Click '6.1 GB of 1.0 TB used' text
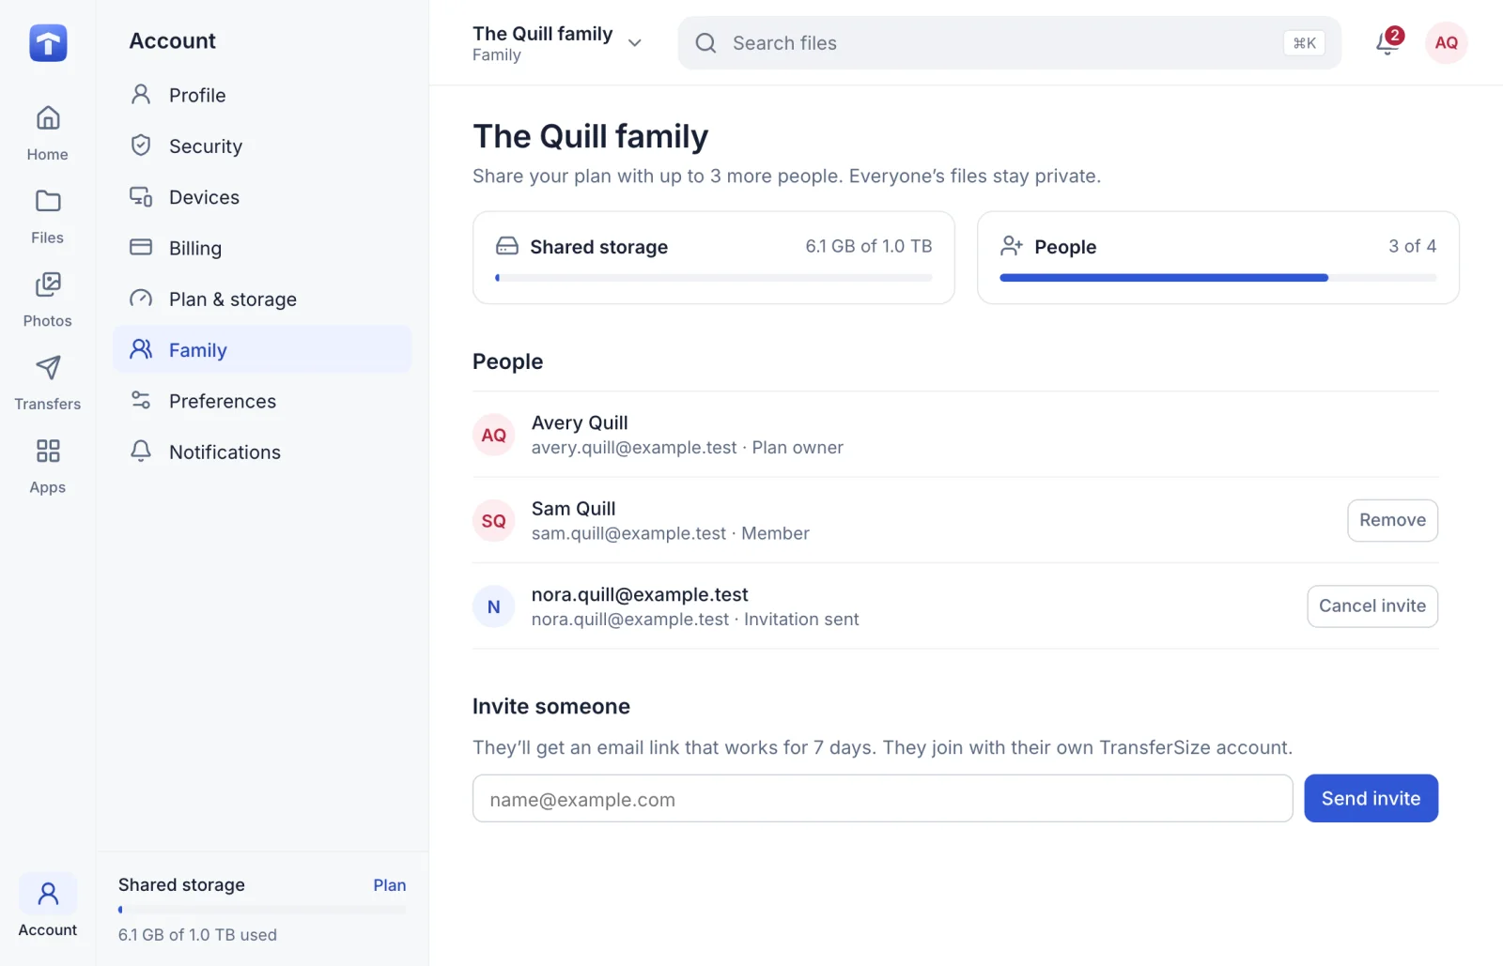1503x966 pixels. pos(197,935)
